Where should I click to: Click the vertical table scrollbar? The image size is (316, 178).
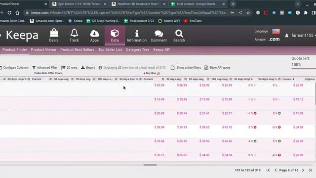pos(315,94)
